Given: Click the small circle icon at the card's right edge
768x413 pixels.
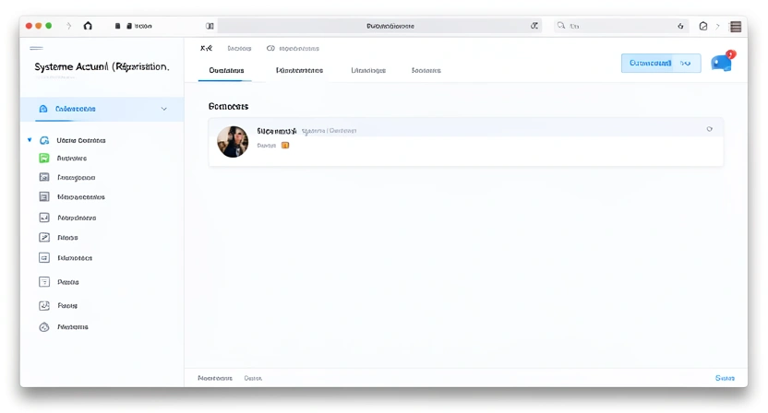Looking at the screenshot, I should (x=709, y=129).
